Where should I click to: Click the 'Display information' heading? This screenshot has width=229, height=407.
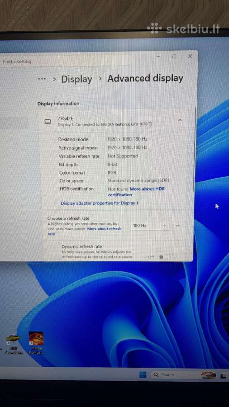pyautogui.click(x=58, y=103)
